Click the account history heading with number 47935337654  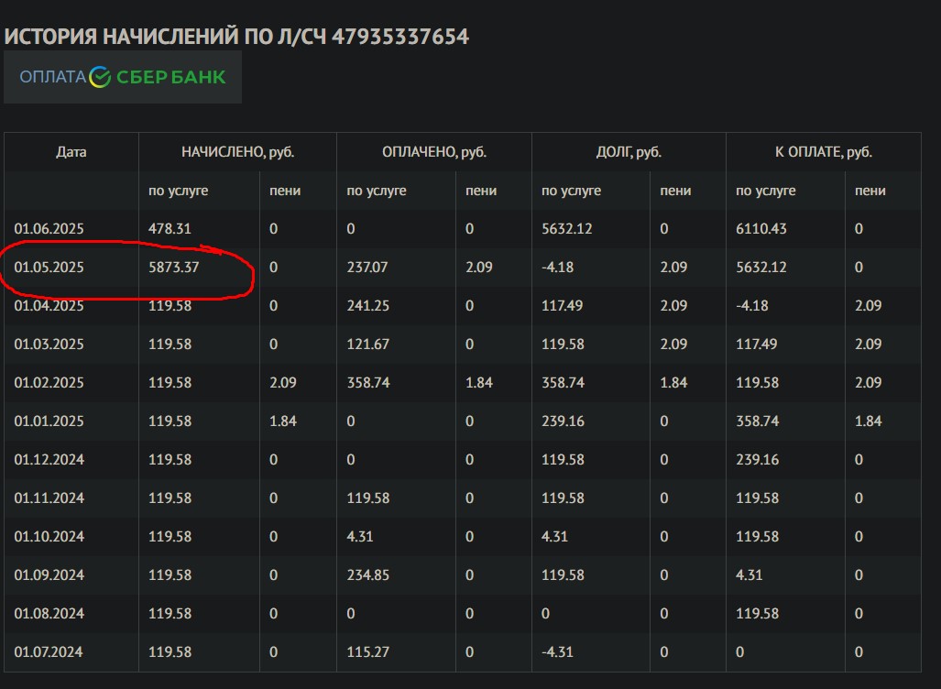coord(236,37)
